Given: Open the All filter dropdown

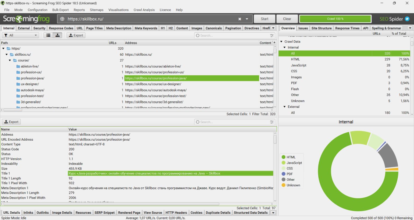Looking at the screenshot, I should (x=20, y=35).
